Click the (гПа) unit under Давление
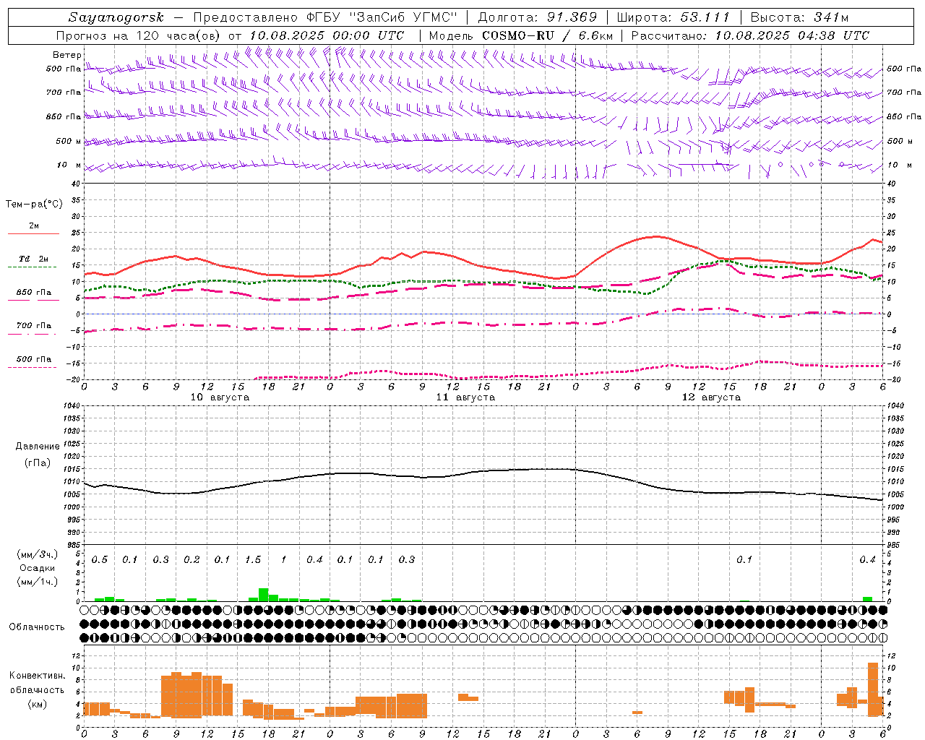 (x=38, y=462)
